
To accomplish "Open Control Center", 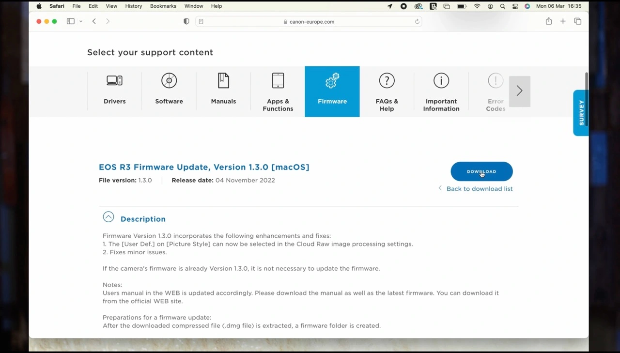I will pyautogui.click(x=515, y=6).
